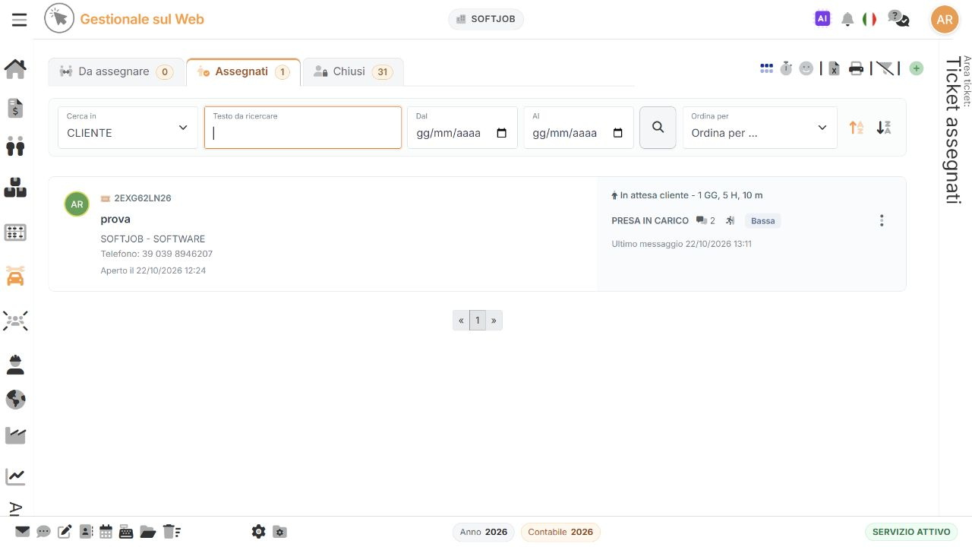Go to page 1 in pagination
972x547 pixels.
[478, 321]
